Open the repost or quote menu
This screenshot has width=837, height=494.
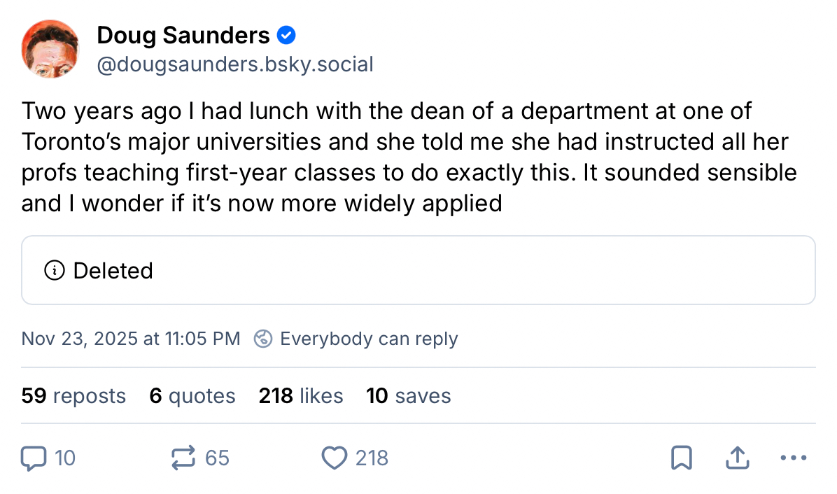(184, 458)
